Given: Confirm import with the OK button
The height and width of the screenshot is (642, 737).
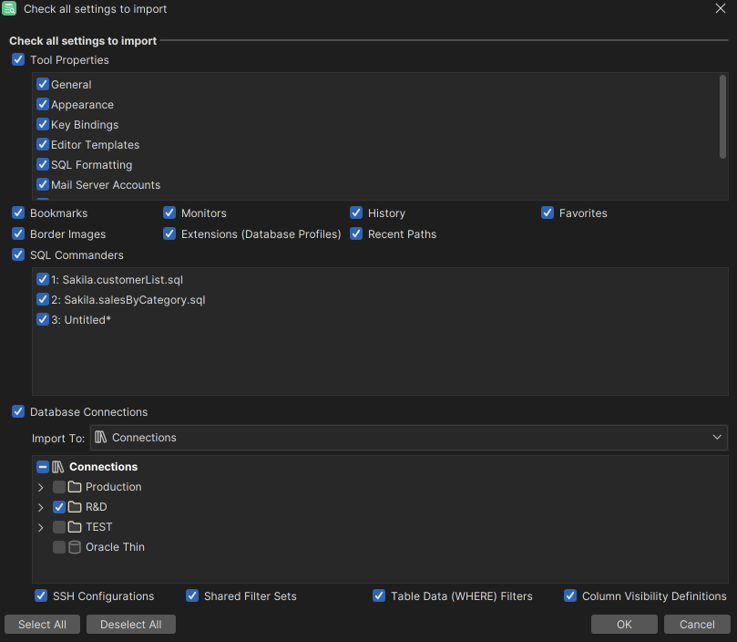Looking at the screenshot, I should tap(624, 625).
